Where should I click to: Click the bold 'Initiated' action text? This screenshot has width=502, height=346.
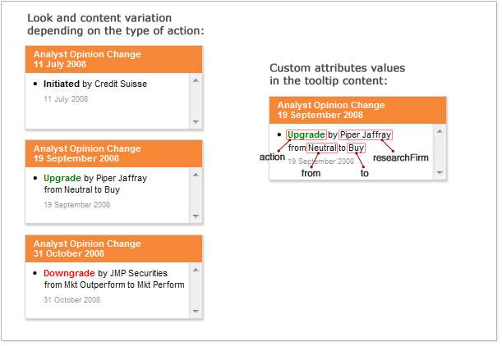click(x=62, y=84)
